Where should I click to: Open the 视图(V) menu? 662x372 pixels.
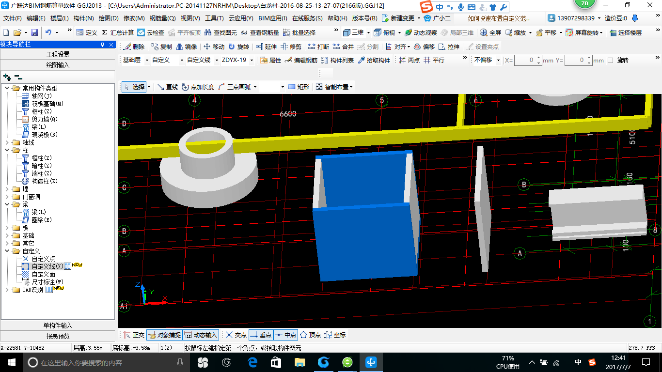[x=190, y=18]
